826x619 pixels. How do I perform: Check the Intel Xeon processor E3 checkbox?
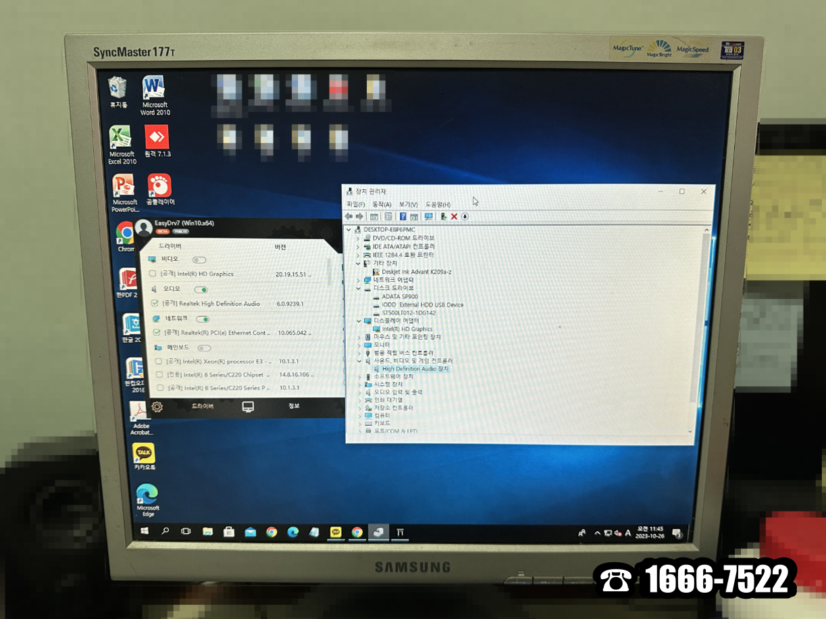(x=158, y=361)
